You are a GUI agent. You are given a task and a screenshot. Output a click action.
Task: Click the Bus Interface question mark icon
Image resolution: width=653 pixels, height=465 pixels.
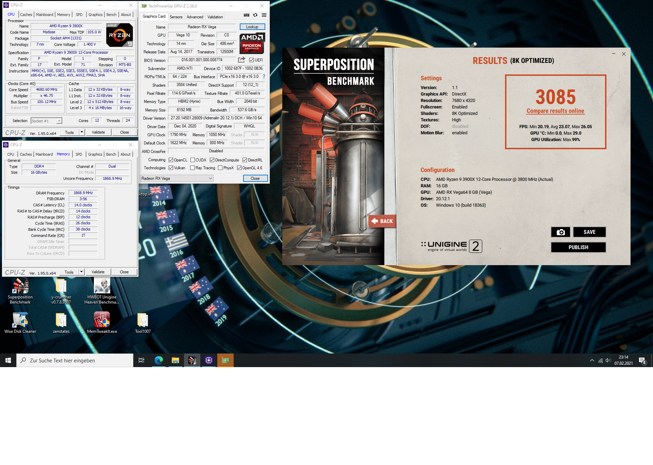[x=264, y=76]
